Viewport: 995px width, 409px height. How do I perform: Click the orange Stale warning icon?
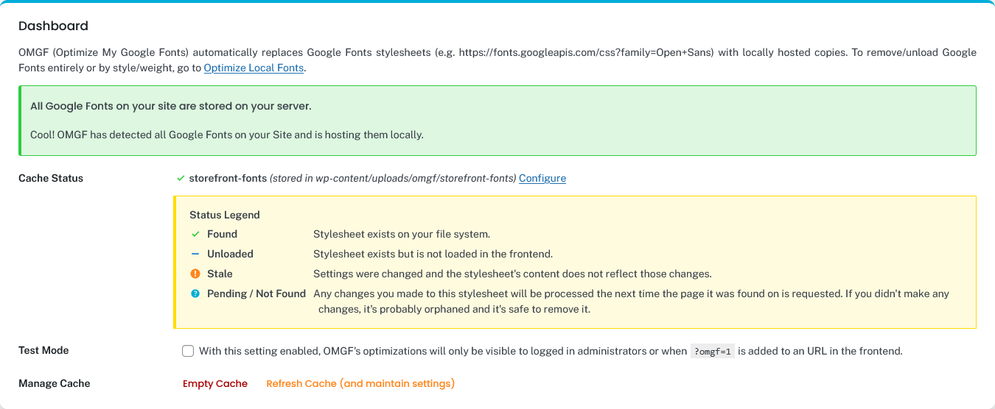tap(195, 274)
